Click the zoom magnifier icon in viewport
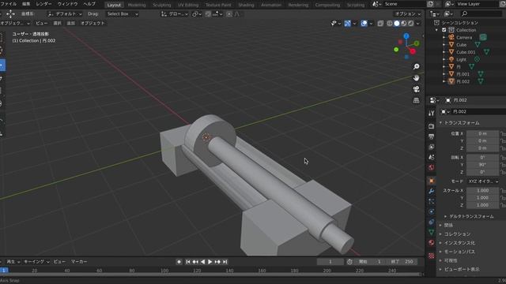The image size is (506, 284). click(417, 66)
